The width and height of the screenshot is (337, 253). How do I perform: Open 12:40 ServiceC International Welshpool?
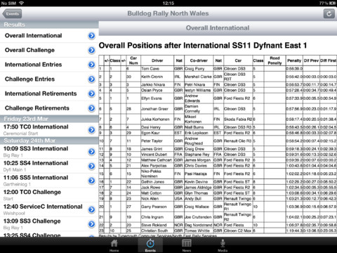pyautogui.click(x=49, y=209)
